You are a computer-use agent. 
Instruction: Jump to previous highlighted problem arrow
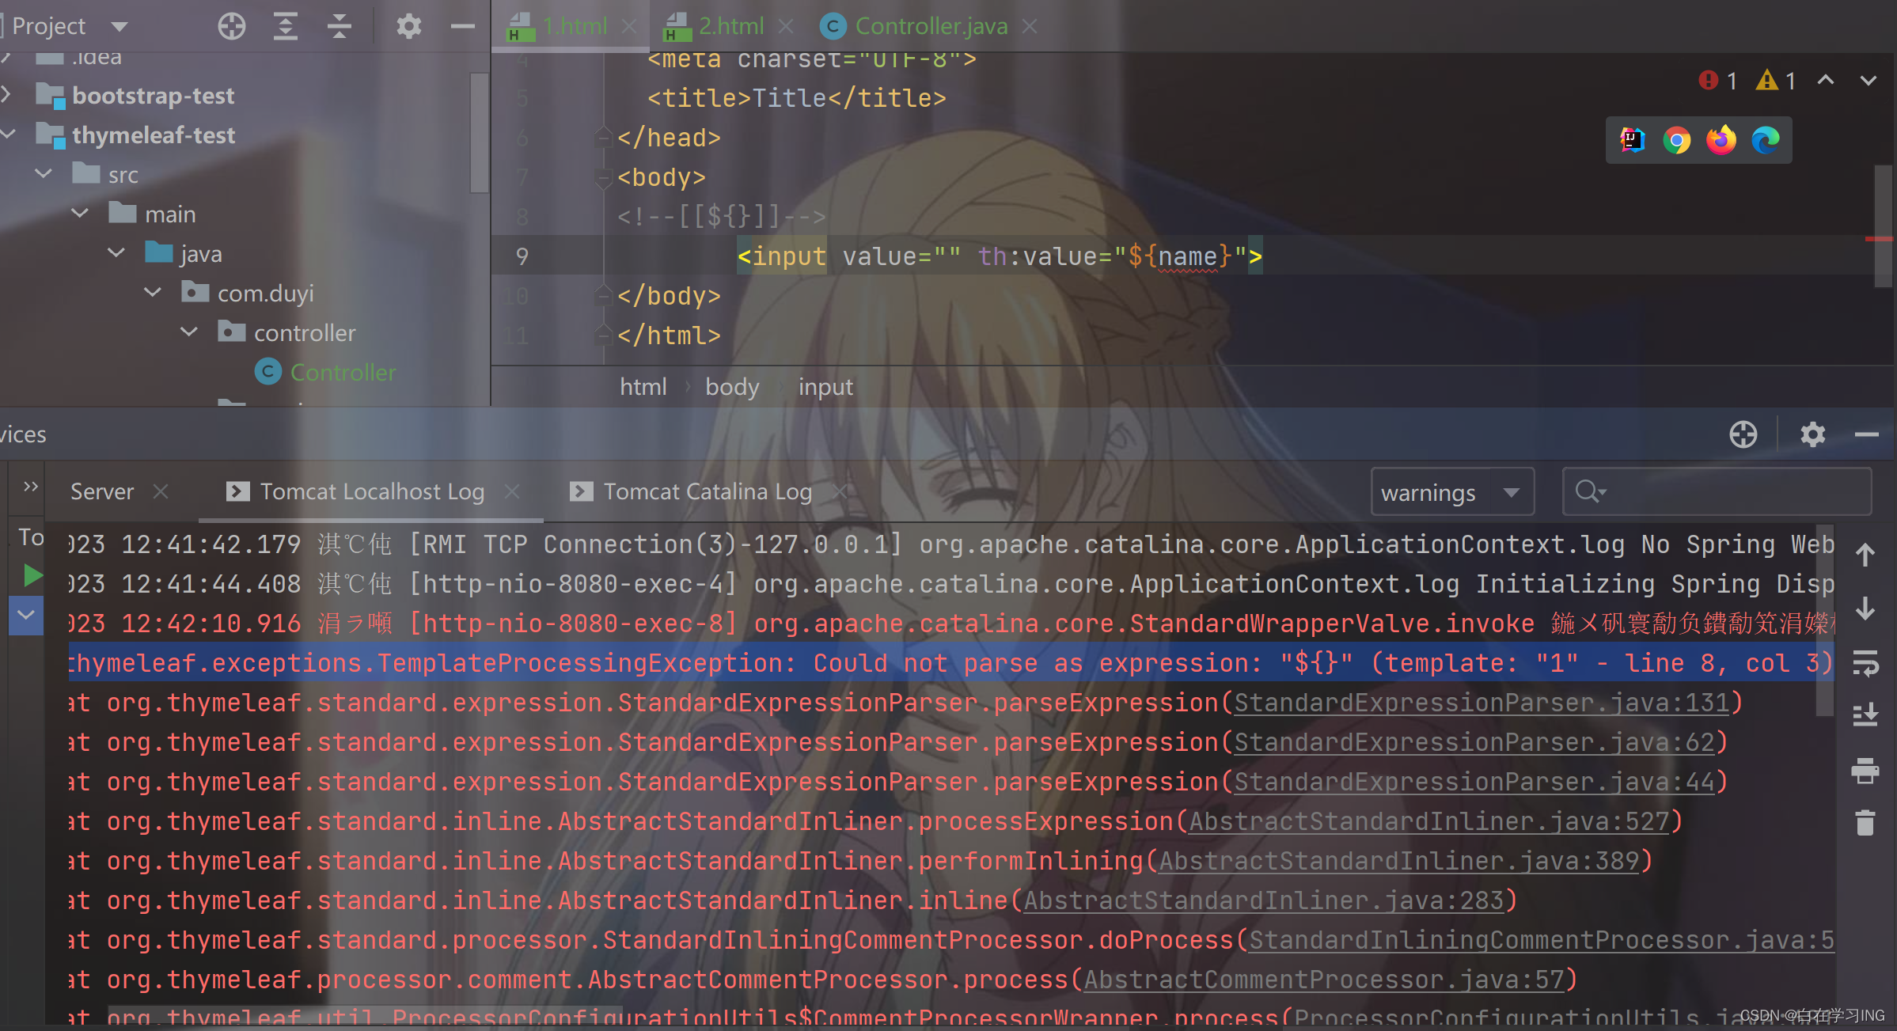[1826, 80]
